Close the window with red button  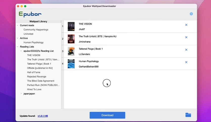[x=18, y=6]
